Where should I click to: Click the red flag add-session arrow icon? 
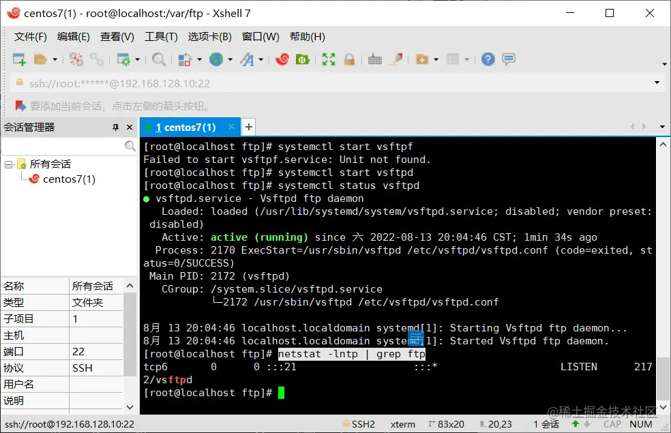(20, 105)
